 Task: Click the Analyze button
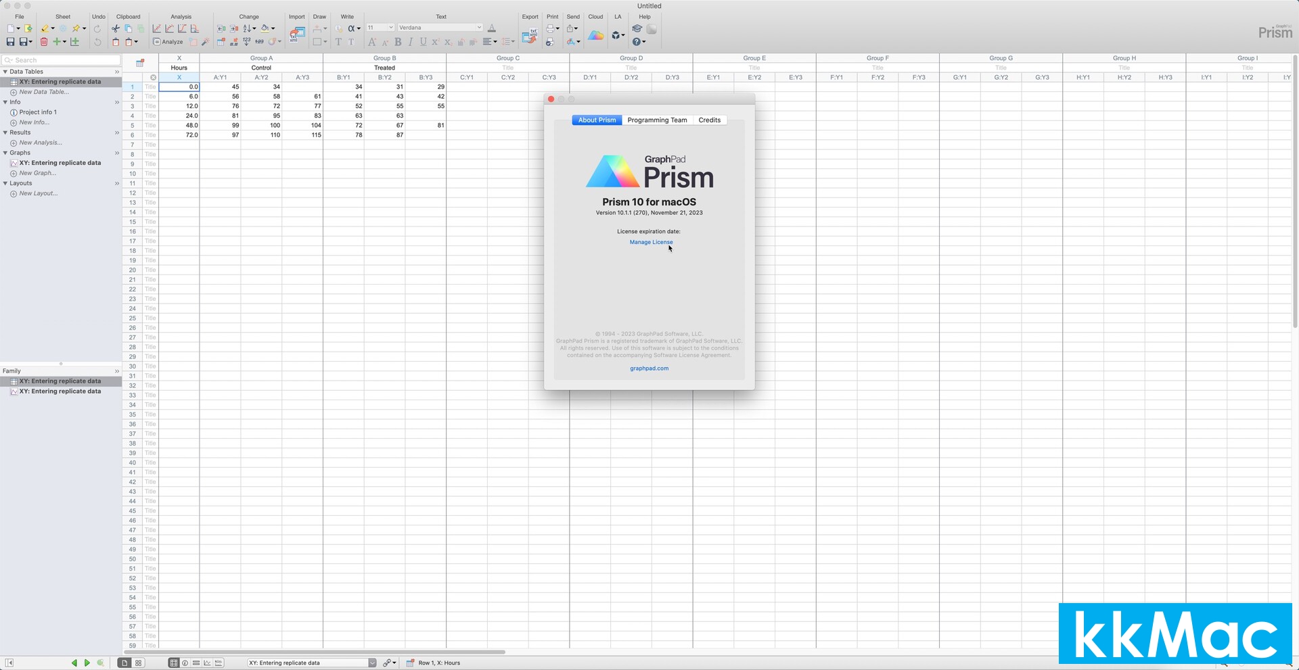tap(168, 42)
